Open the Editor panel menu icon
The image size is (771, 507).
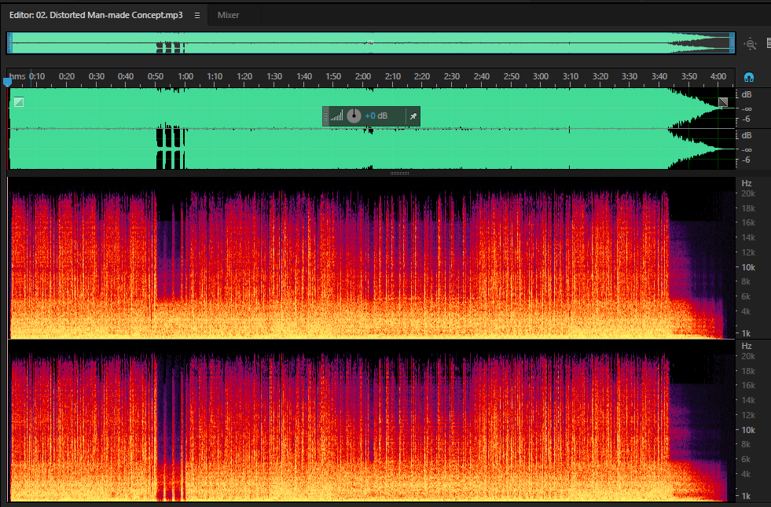[x=197, y=15]
